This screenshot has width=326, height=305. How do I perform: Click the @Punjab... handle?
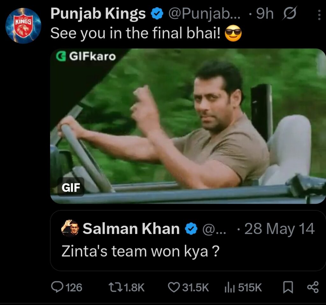tap(205, 14)
